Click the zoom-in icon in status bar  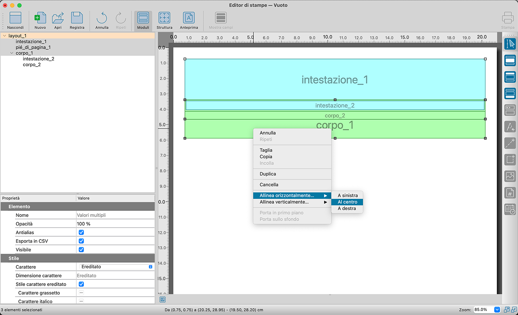pos(507,310)
